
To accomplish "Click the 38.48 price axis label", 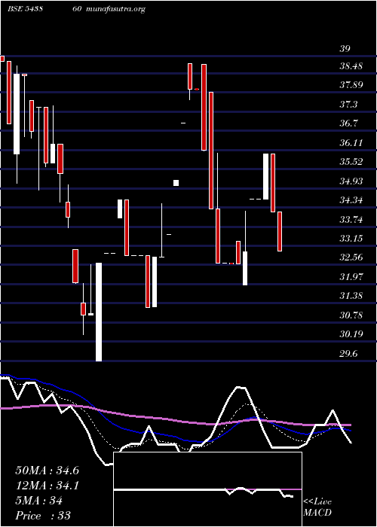I will pos(351,66).
